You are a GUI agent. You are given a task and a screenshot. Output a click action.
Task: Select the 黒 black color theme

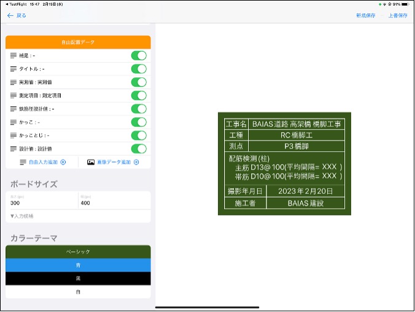(78, 278)
